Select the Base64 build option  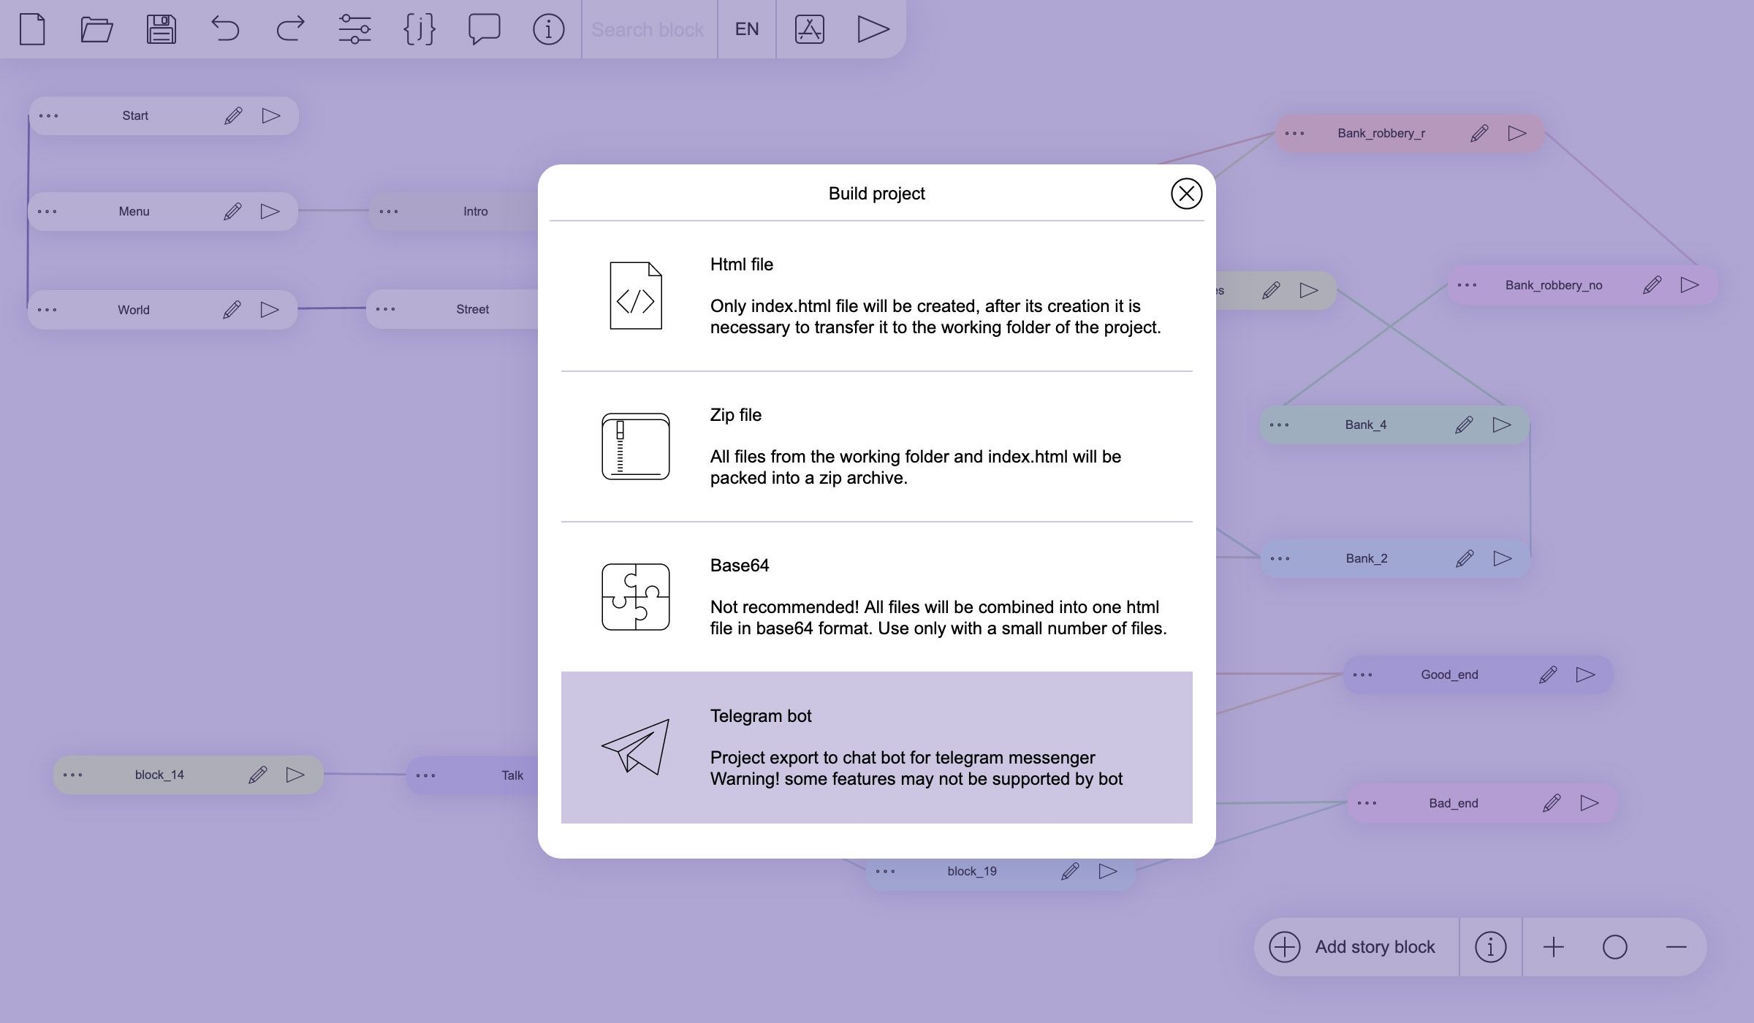pos(876,597)
